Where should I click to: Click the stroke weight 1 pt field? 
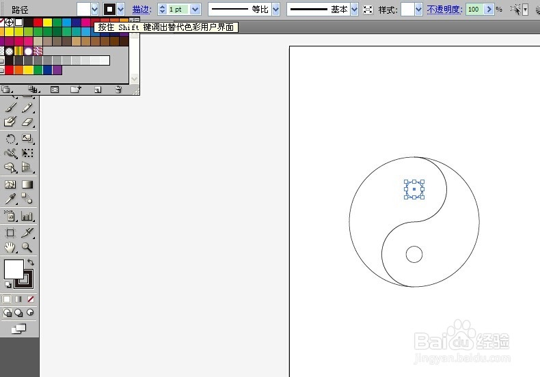[x=178, y=10]
